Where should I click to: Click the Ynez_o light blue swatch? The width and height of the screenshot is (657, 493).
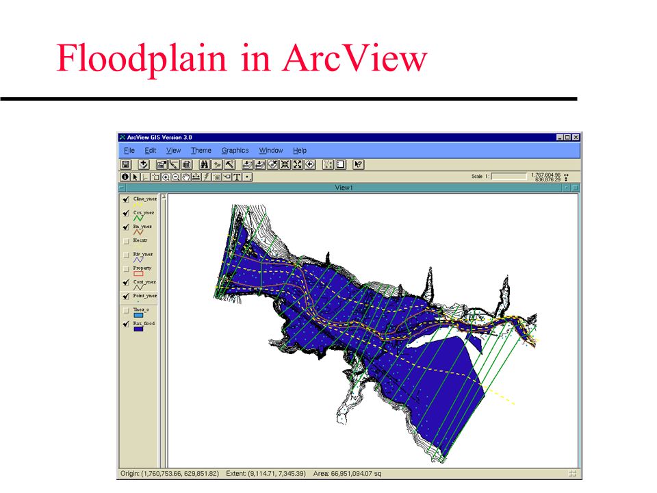tap(138, 315)
